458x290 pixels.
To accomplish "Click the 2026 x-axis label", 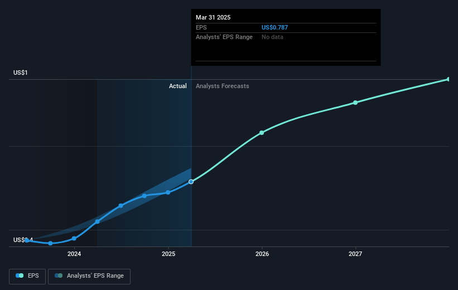I will point(262,254).
